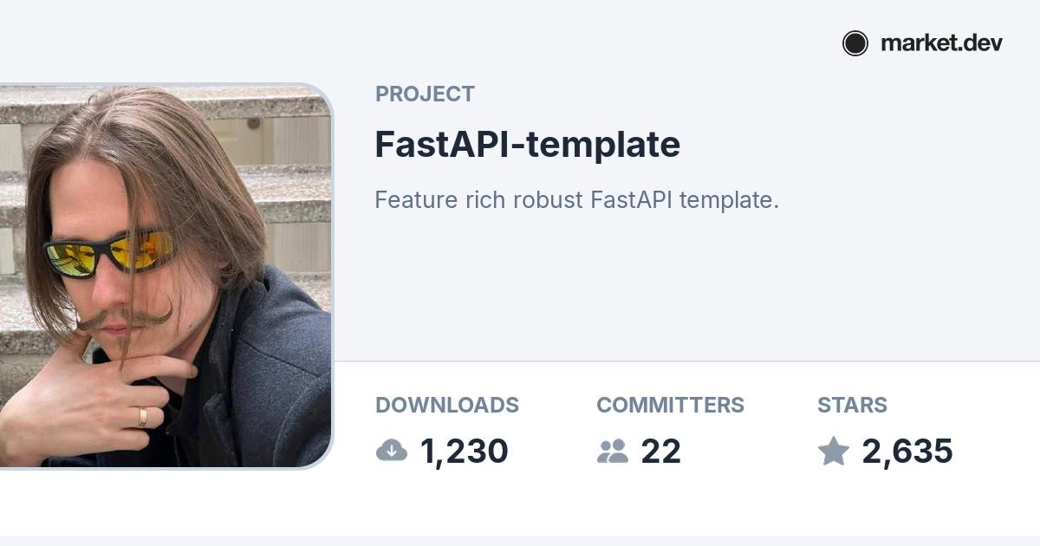Select the PROJECT label

425,94
